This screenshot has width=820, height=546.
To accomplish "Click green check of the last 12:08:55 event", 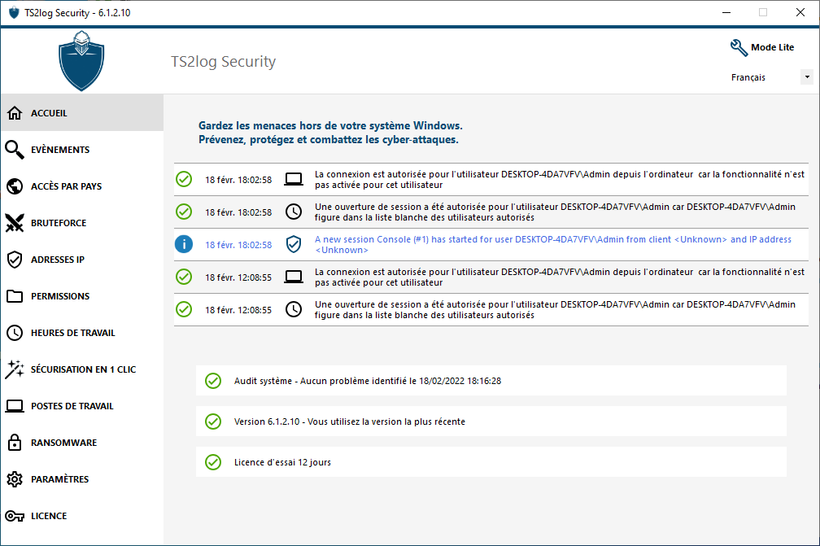I will [x=184, y=309].
